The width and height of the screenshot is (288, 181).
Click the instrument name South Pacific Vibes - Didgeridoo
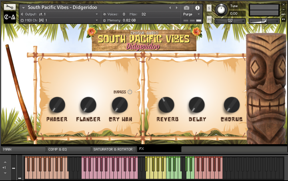[x=62, y=8]
